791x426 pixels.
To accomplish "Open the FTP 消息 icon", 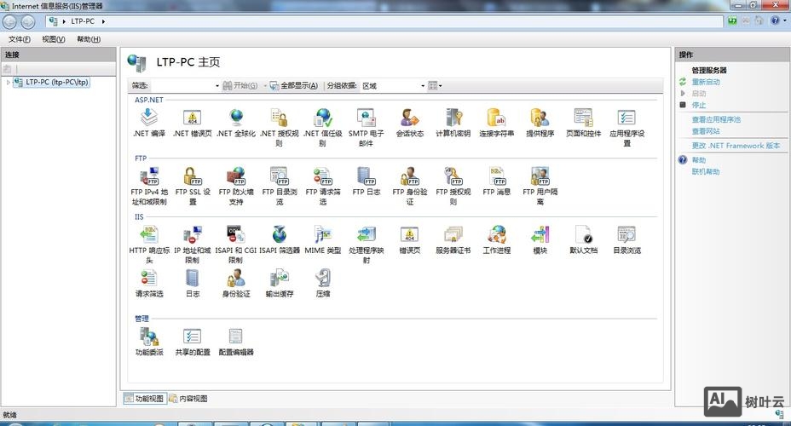I will pyautogui.click(x=496, y=181).
